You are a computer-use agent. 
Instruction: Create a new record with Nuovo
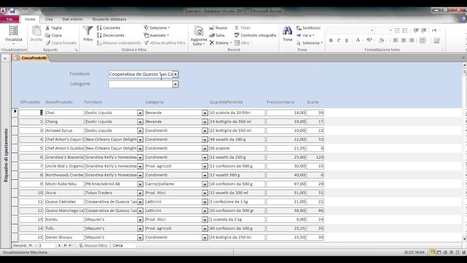pyautogui.click(x=218, y=28)
